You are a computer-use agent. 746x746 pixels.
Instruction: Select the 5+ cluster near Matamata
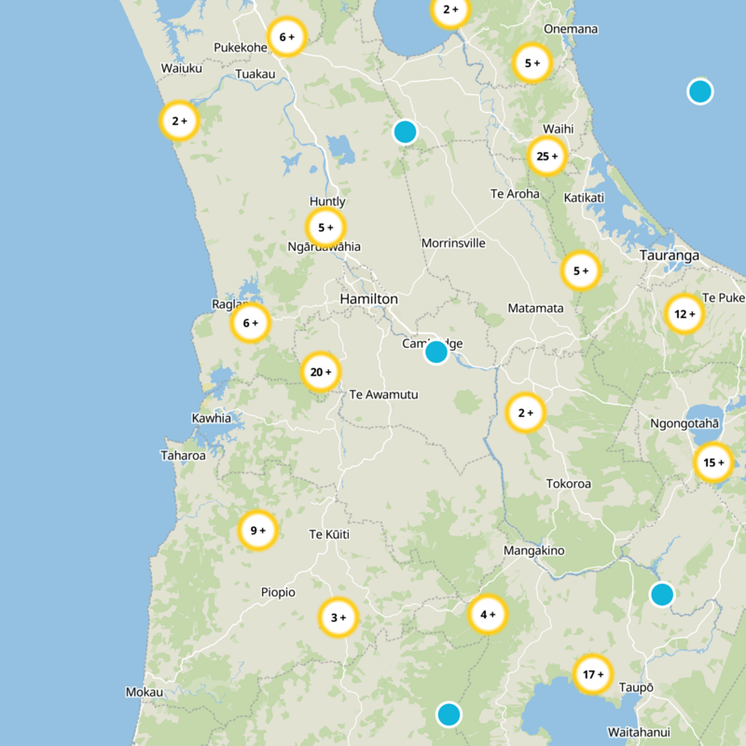579,270
